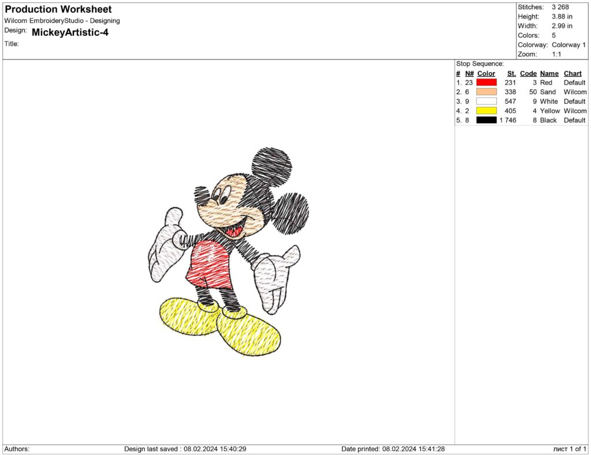Click the code value 50 for Sand
Viewport: 591px width, 455px height.
(533, 92)
